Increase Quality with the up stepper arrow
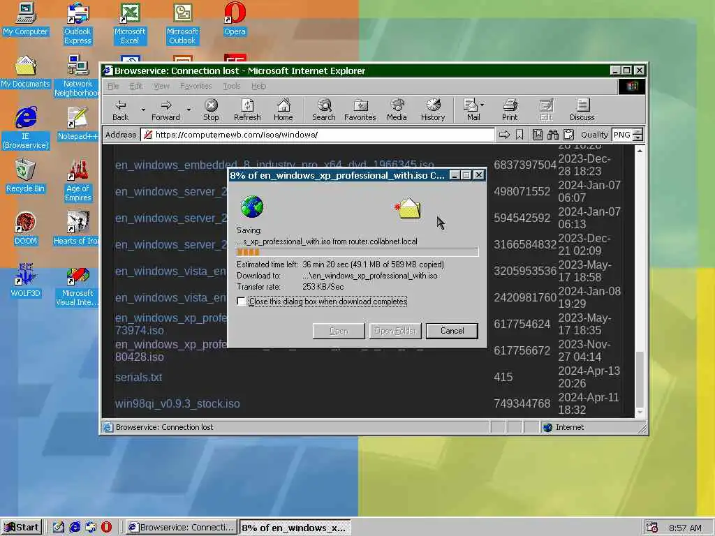The width and height of the screenshot is (715, 536). tap(638, 132)
